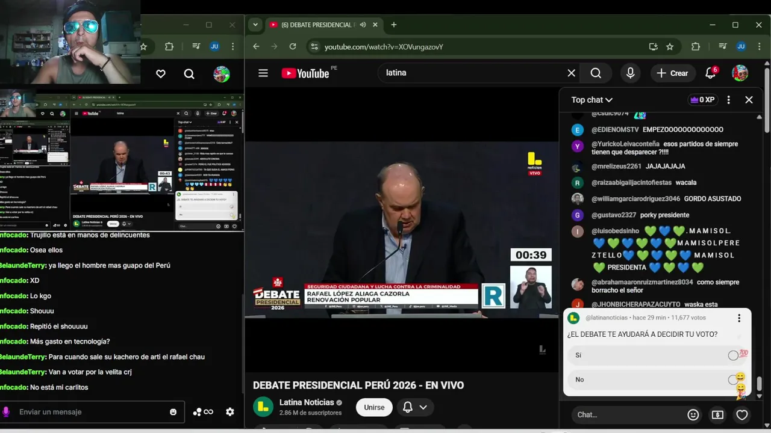The width and height of the screenshot is (771, 433).
Task: Open left window extensions puzzle icon
Action: [x=169, y=46]
